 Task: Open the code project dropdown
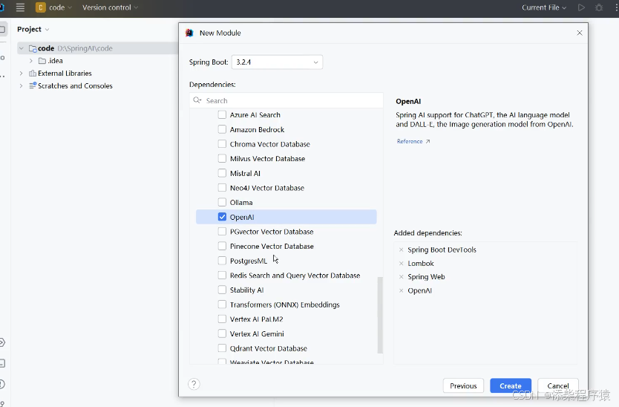coord(60,7)
